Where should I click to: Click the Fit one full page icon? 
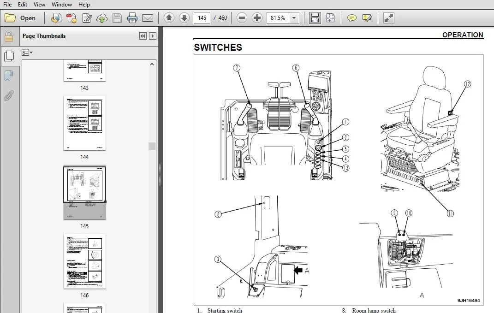[330, 18]
